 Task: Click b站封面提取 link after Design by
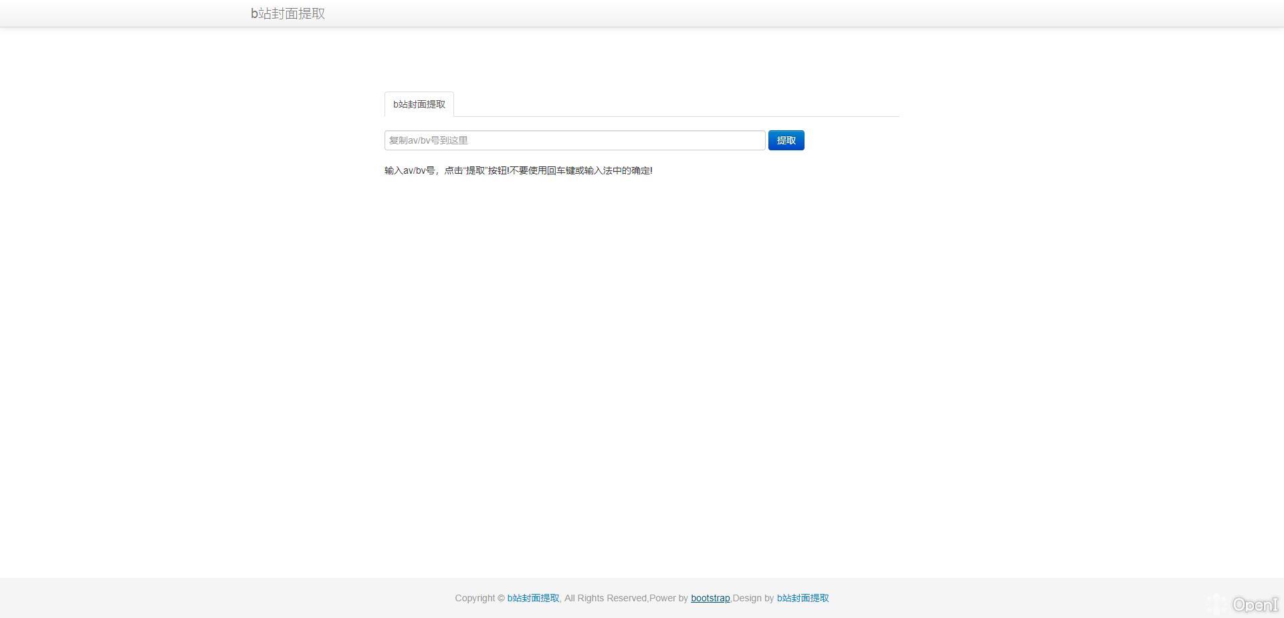click(802, 598)
